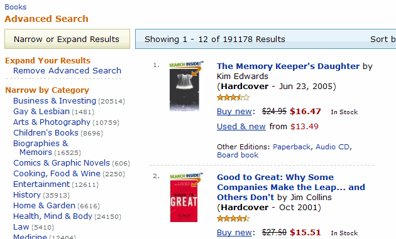Viewport: 396px width, 239px height.
Task: Click the Search Inside badge on Good to Great
Action: click(187, 176)
